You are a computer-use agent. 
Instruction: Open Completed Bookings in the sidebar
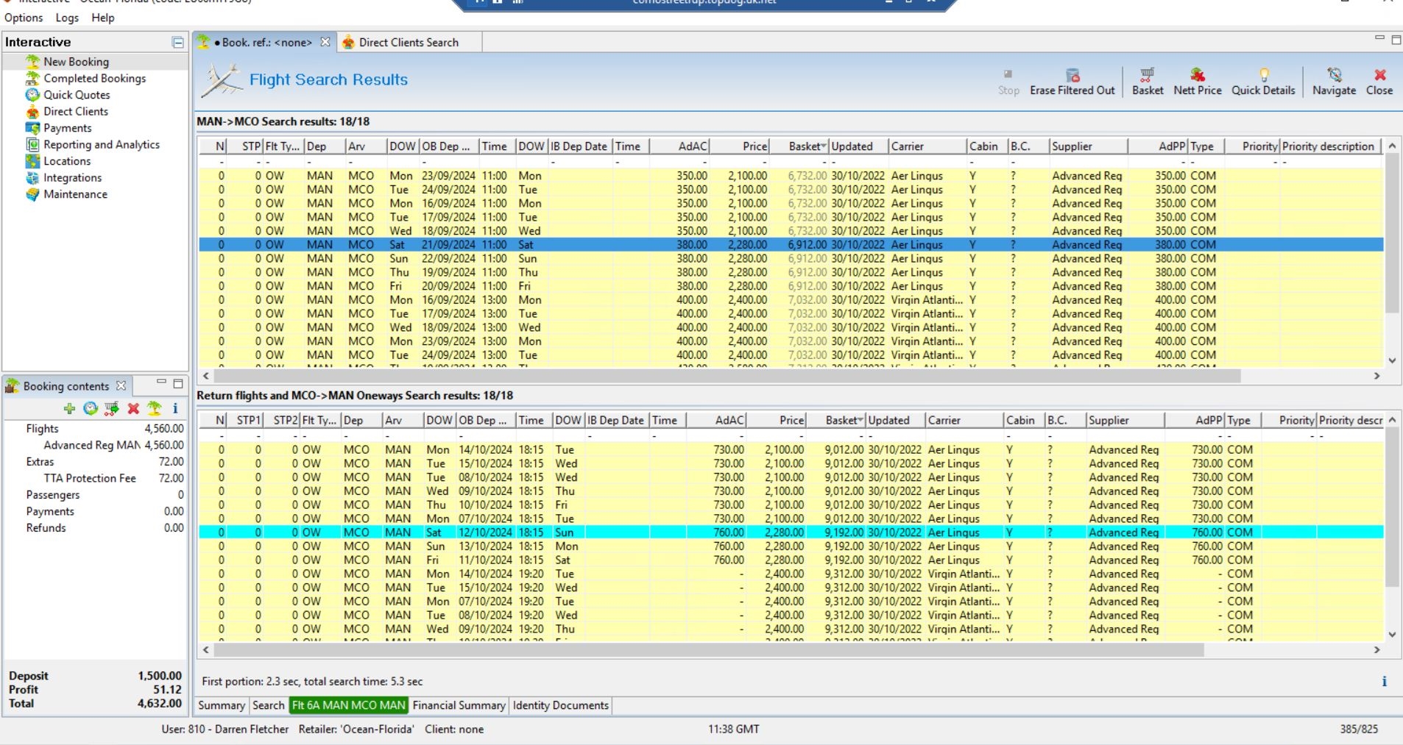[94, 78]
